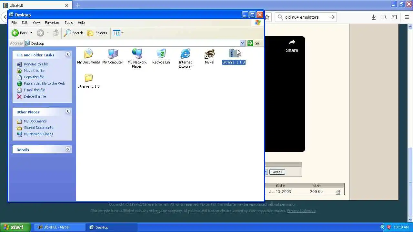Expand the Details panel
The height and width of the screenshot is (232, 413).
[x=67, y=149]
